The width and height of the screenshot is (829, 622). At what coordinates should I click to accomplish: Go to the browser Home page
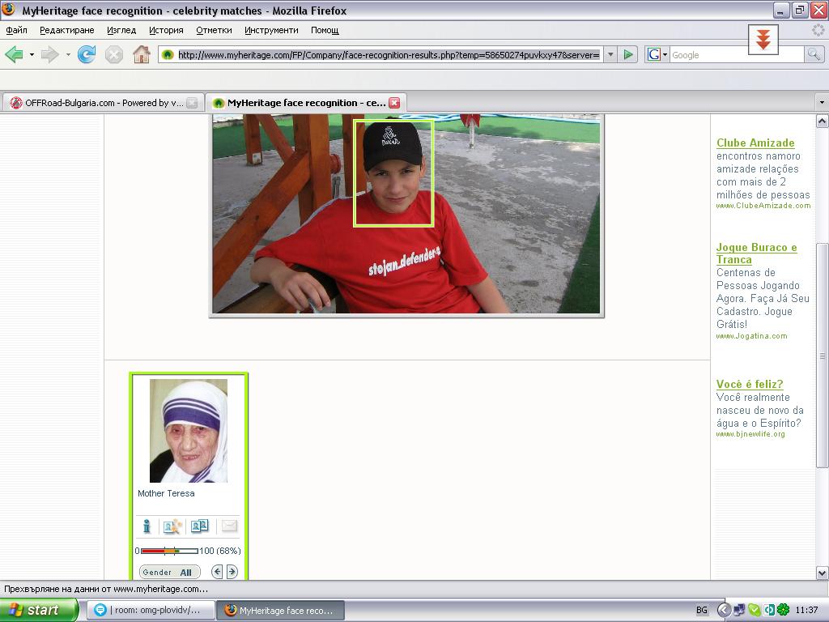point(142,55)
